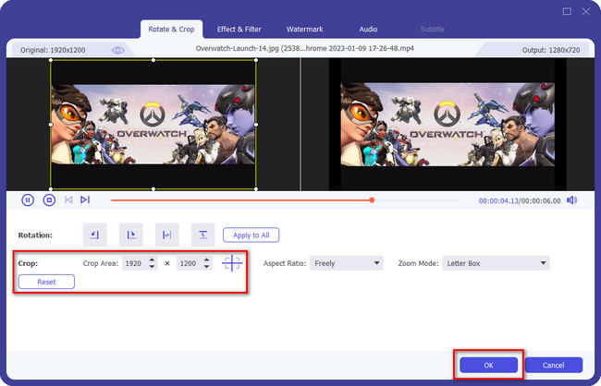
Task: Flip video vertically
Action: [x=202, y=235]
